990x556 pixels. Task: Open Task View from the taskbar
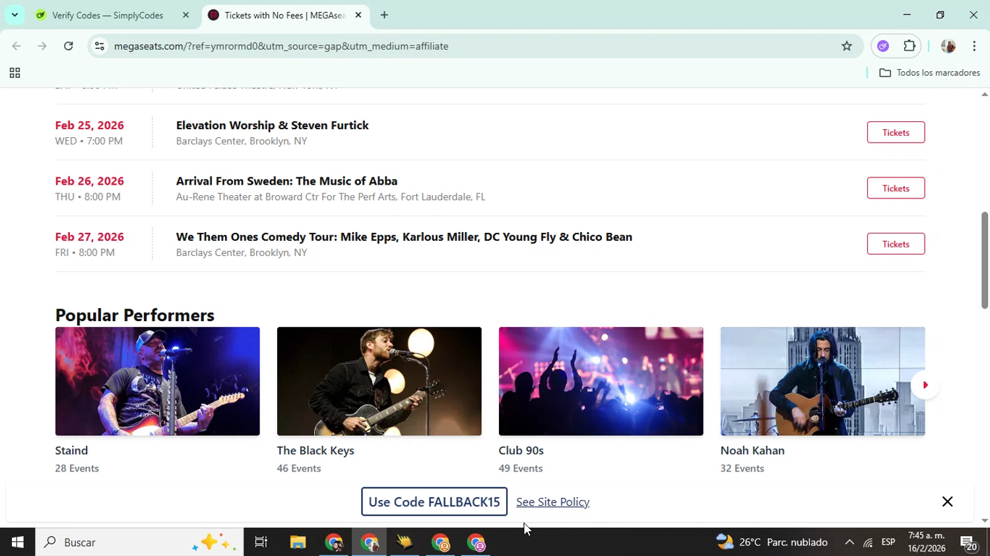[261, 542]
